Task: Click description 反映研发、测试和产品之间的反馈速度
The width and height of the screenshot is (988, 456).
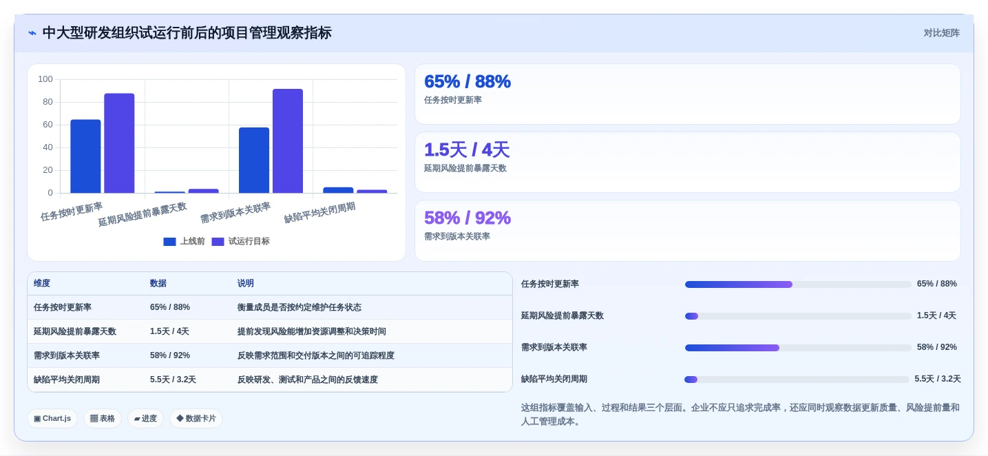Action: click(308, 380)
